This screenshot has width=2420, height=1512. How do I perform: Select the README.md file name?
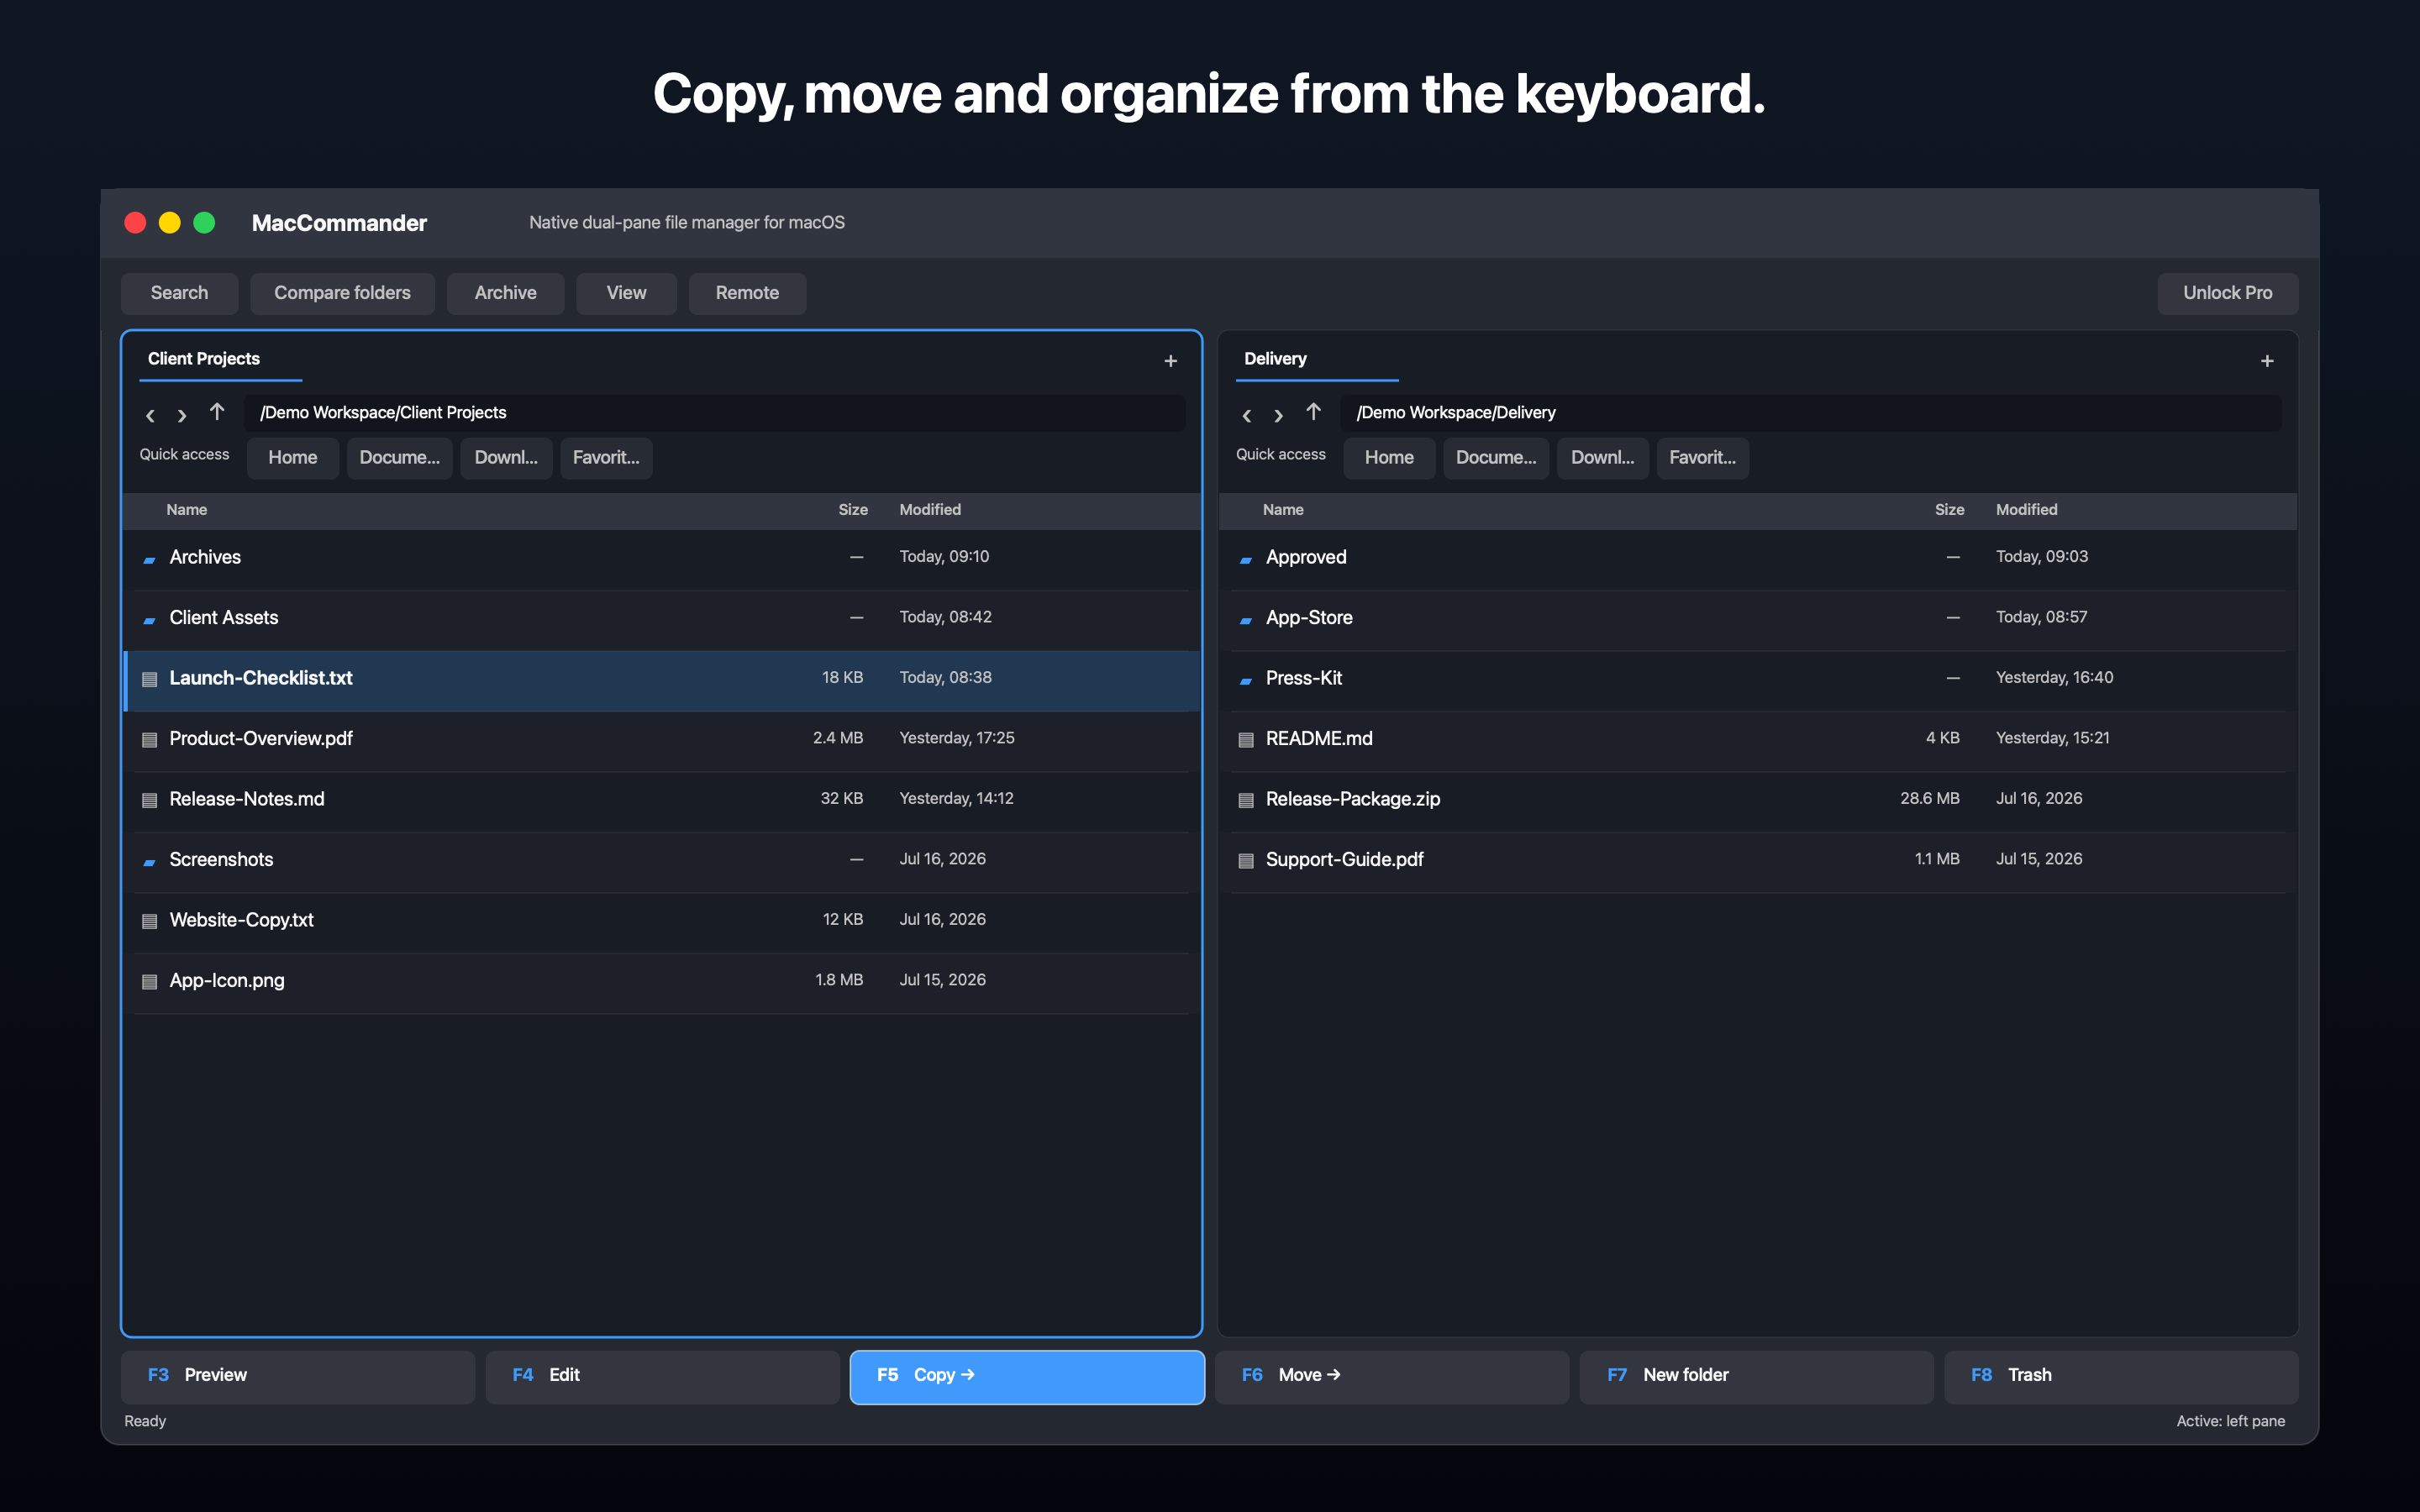1319,739
